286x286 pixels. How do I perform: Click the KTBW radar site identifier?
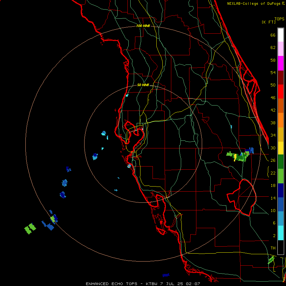[152, 284]
